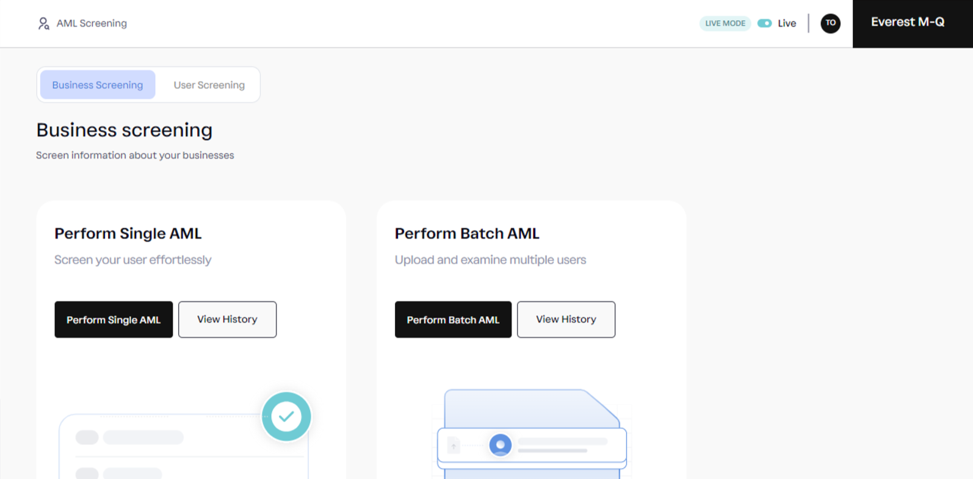Select the Business Screening tab
This screenshot has width=973, height=479.
98,85
